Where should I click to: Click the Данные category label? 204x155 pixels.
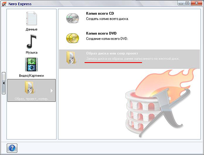[x=31, y=29]
